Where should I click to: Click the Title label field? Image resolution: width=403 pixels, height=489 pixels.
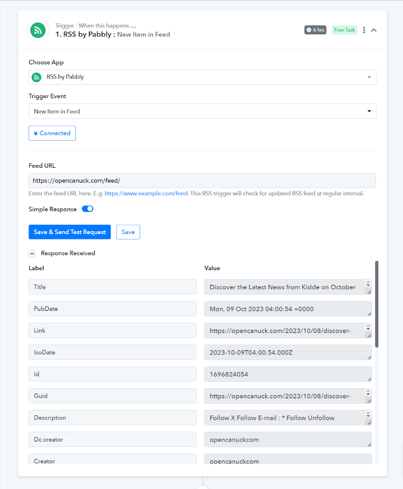point(112,286)
